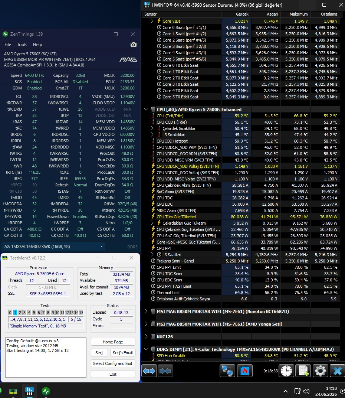Click the Home Page button in TestMem5
The height and width of the screenshot is (398, 345).
pos(113,342)
